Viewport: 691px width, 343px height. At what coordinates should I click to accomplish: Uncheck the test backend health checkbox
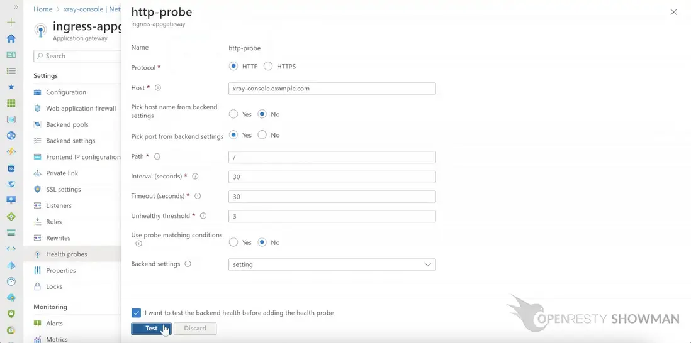click(x=137, y=313)
